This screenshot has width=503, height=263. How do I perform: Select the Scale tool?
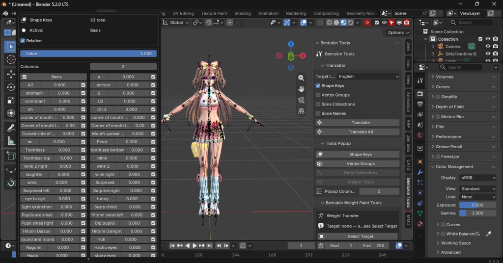(x=11, y=100)
